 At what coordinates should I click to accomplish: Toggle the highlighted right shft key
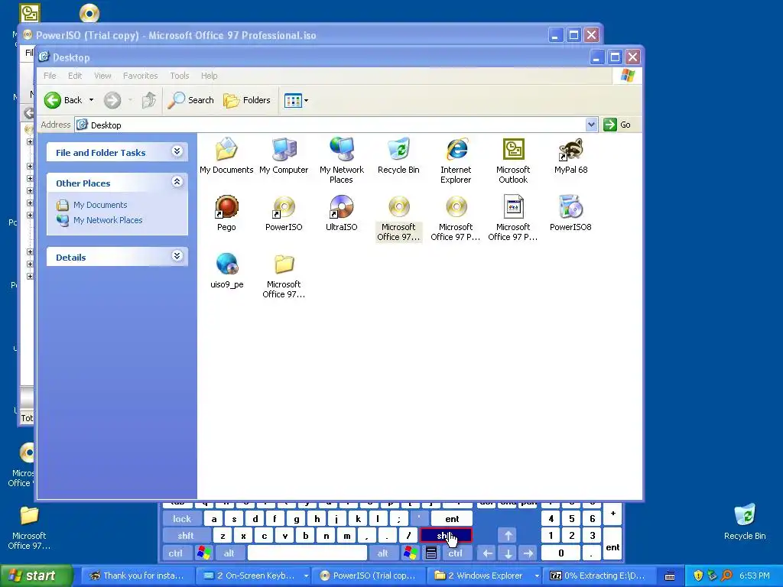pyautogui.click(x=446, y=536)
